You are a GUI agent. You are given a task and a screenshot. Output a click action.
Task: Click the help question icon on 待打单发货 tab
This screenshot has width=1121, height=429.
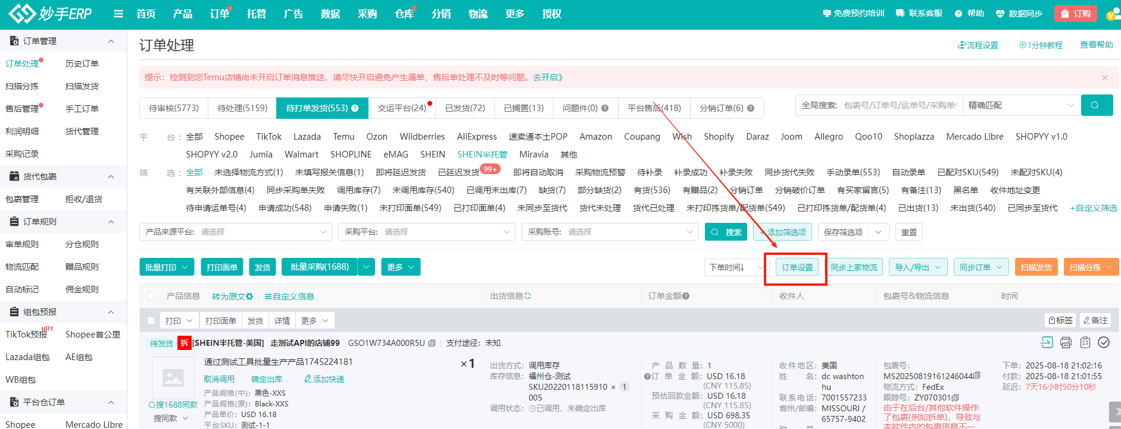click(355, 108)
